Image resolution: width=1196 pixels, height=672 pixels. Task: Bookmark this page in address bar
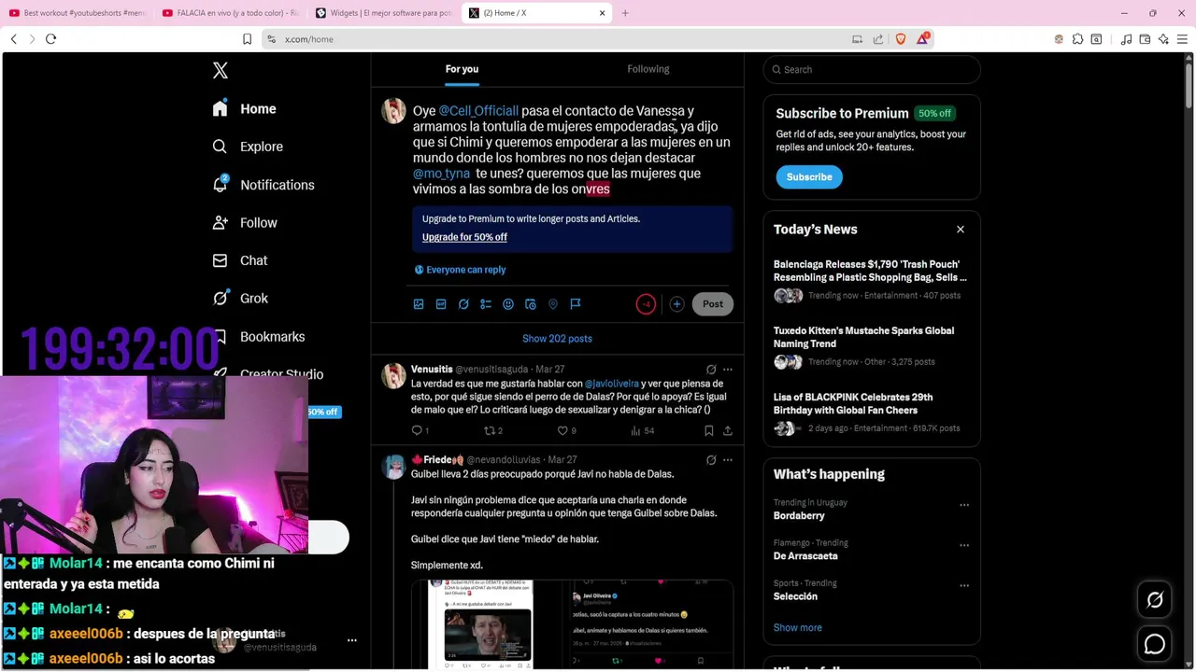247,39
